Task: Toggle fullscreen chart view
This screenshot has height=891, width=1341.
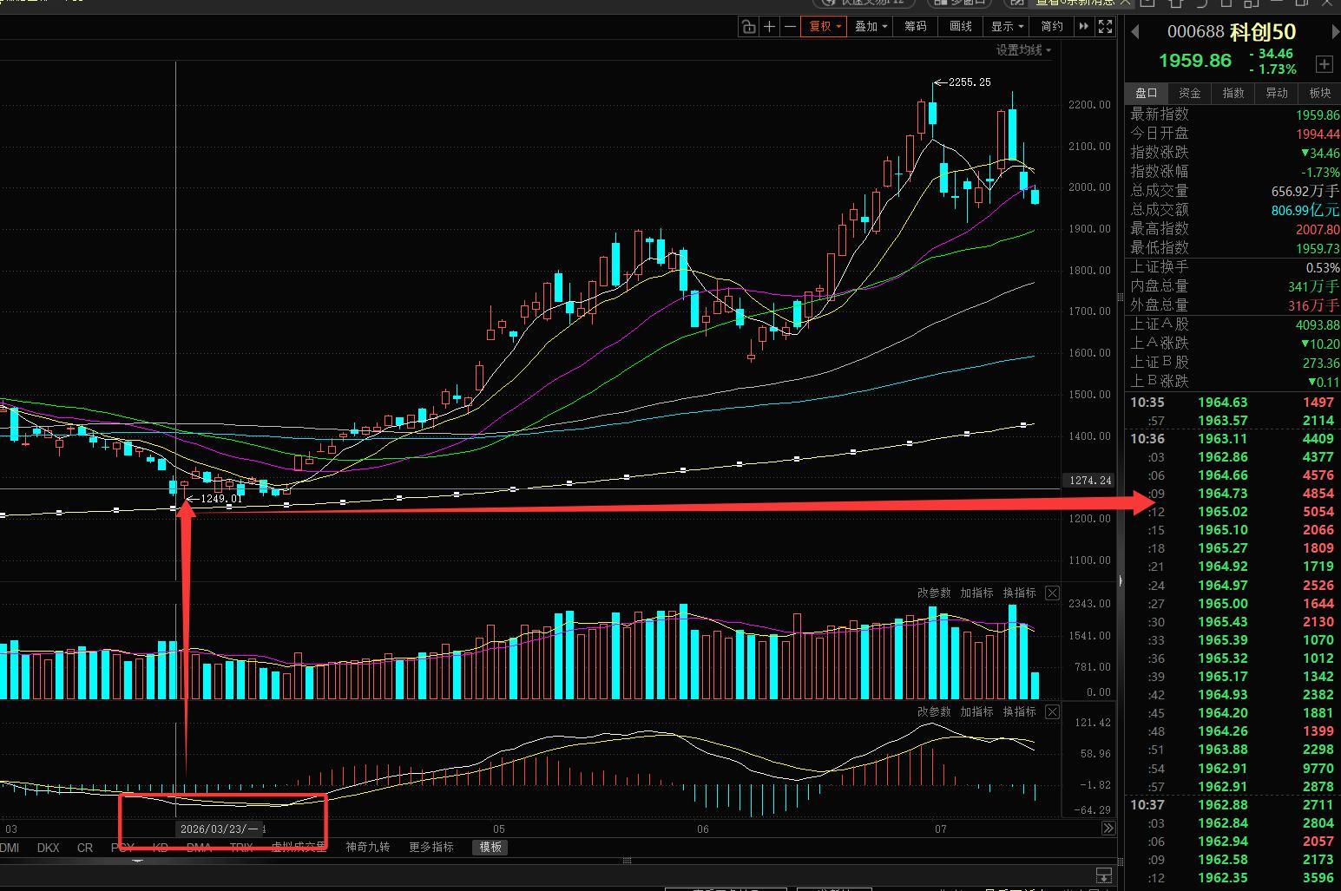Action: [1105, 27]
